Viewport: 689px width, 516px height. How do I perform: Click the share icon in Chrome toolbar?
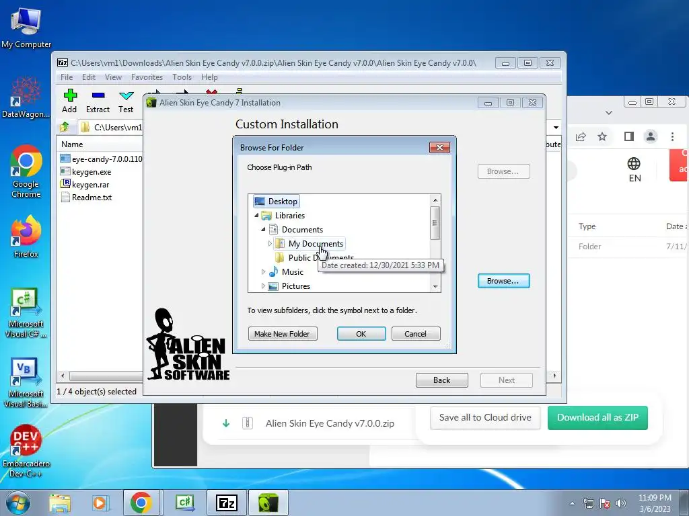click(581, 136)
